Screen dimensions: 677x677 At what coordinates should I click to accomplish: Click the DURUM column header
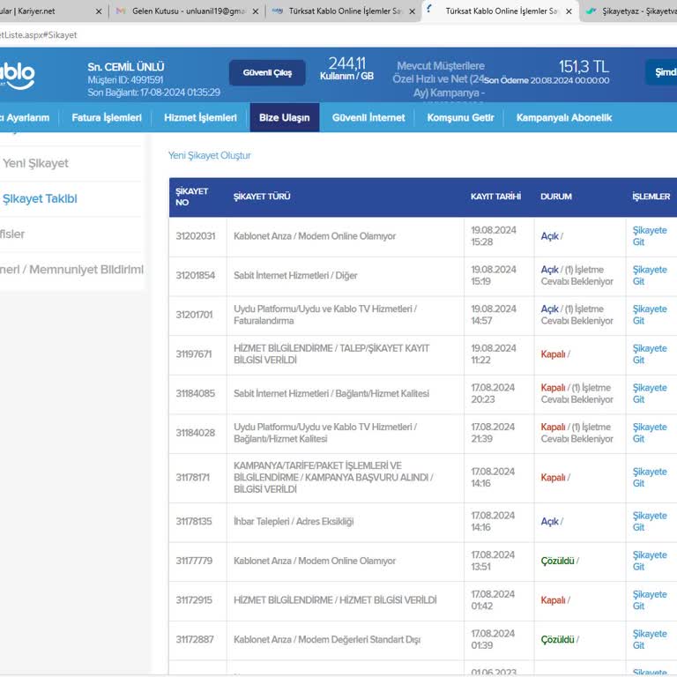(556, 197)
